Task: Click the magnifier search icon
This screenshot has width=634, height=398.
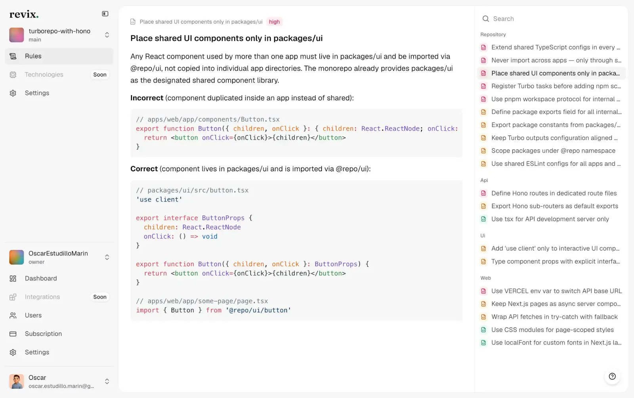Action: (x=486, y=19)
